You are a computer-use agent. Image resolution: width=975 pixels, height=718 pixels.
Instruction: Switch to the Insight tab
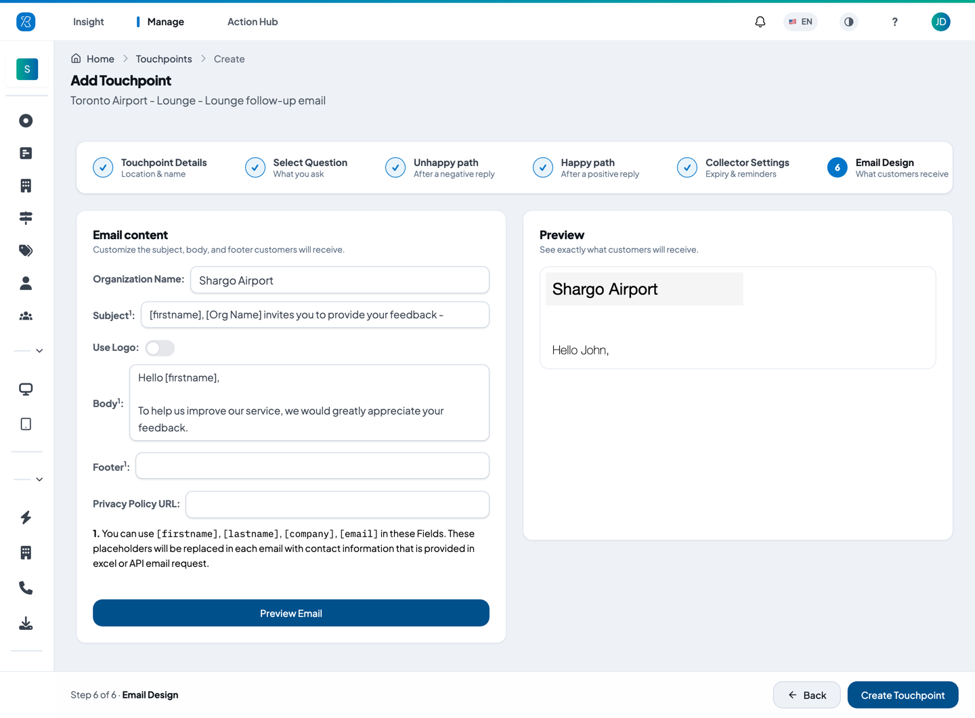88,22
